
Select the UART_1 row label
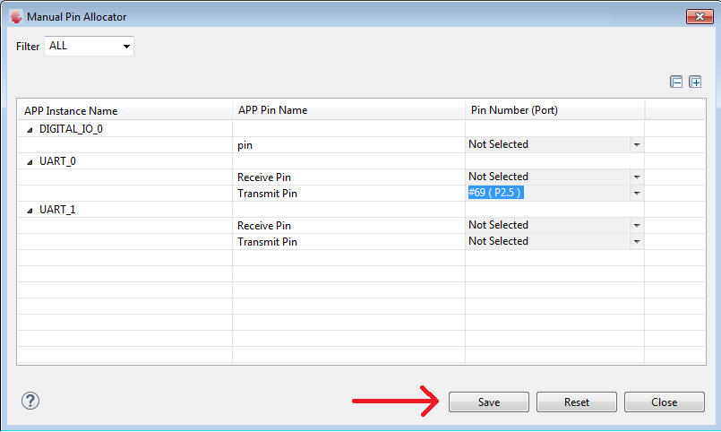pyautogui.click(x=57, y=210)
